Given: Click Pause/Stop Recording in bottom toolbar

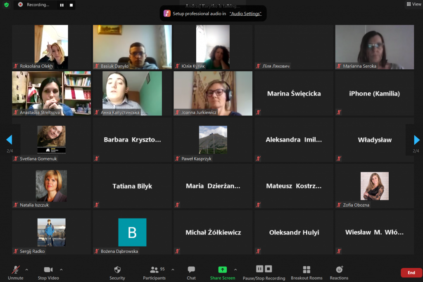Looking at the screenshot, I should click(264, 272).
